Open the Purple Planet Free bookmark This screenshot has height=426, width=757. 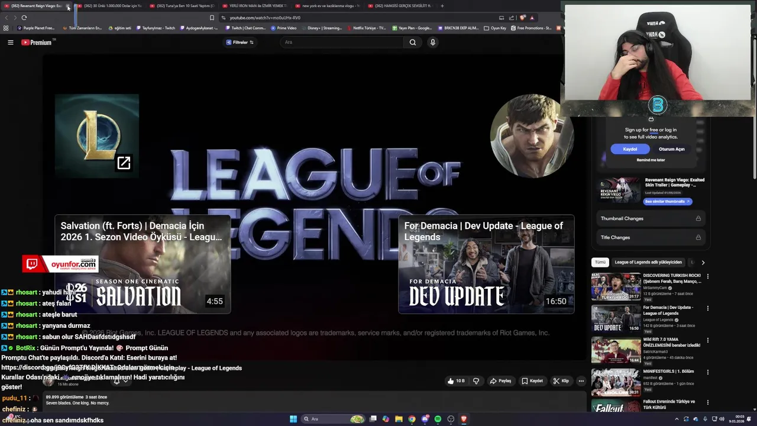click(36, 28)
